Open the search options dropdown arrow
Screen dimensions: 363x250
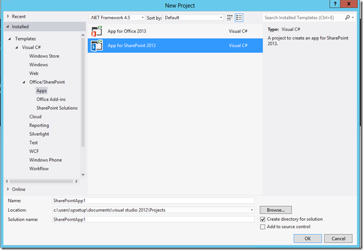pyautogui.click(x=353, y=17)
